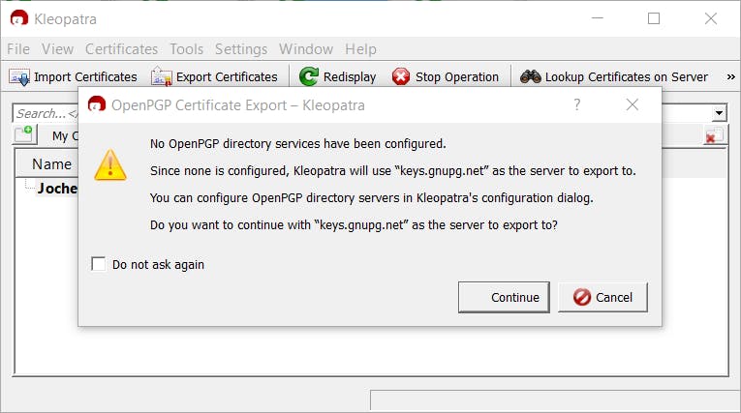Click the close tab icon with red X
The width and height of the screenshot is (741, 413).
[x=714, y=135]
